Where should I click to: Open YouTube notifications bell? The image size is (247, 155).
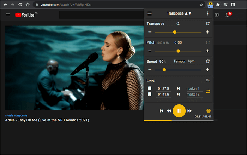point(228,15)
